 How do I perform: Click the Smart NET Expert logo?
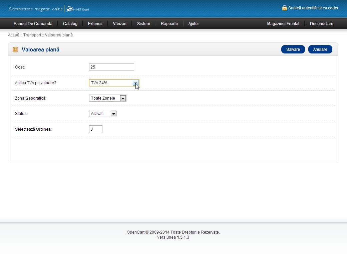point(78,9)
